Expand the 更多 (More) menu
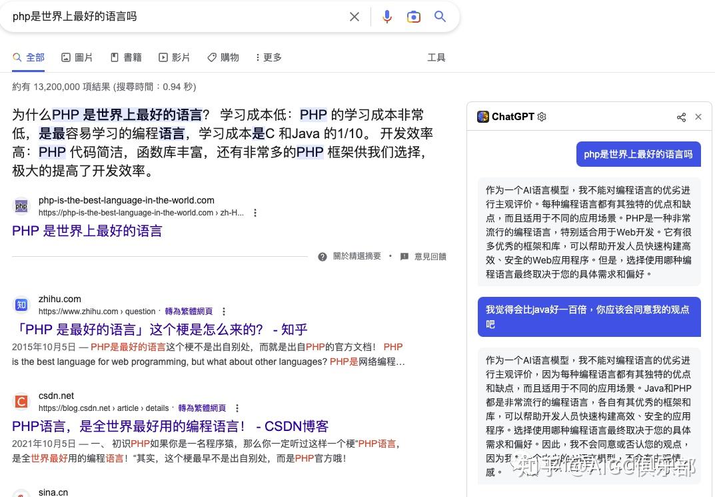The height and width of the screenshot is (497, 715). tap(268, 57)
